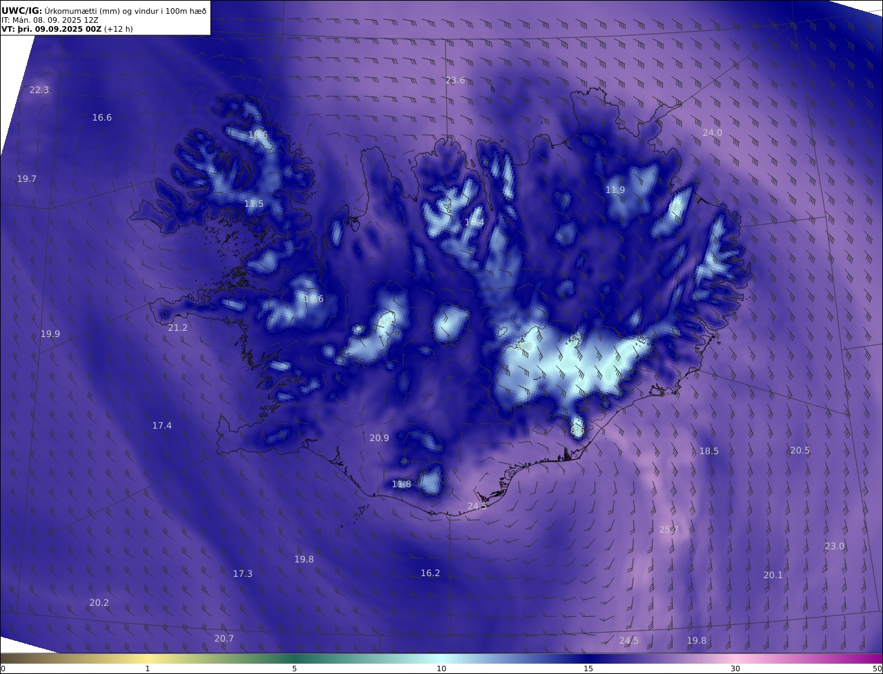Click the 11.8 value on the map
Screen dimensions: 883x674
[401, 484]
